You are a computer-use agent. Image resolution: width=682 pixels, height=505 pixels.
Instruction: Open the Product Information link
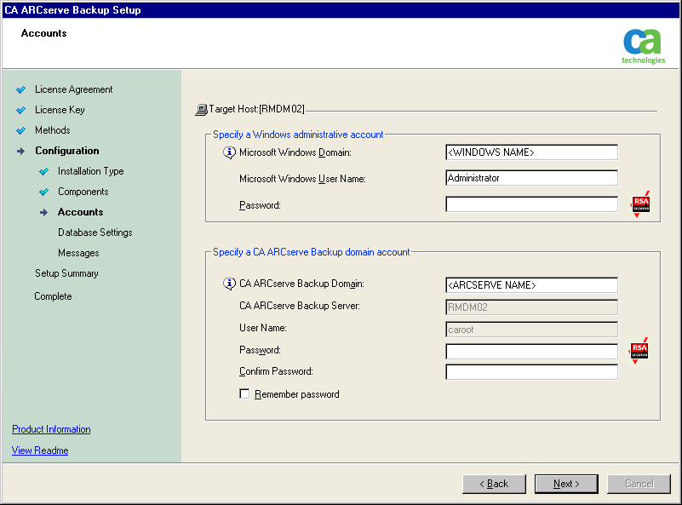[51, 429]
